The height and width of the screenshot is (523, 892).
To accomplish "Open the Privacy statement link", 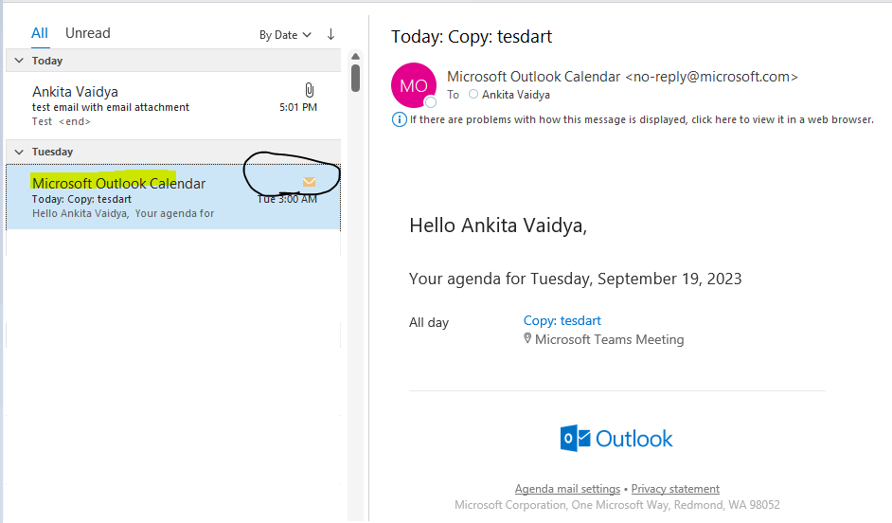I will pyautogui.click(x=675, y=489).
